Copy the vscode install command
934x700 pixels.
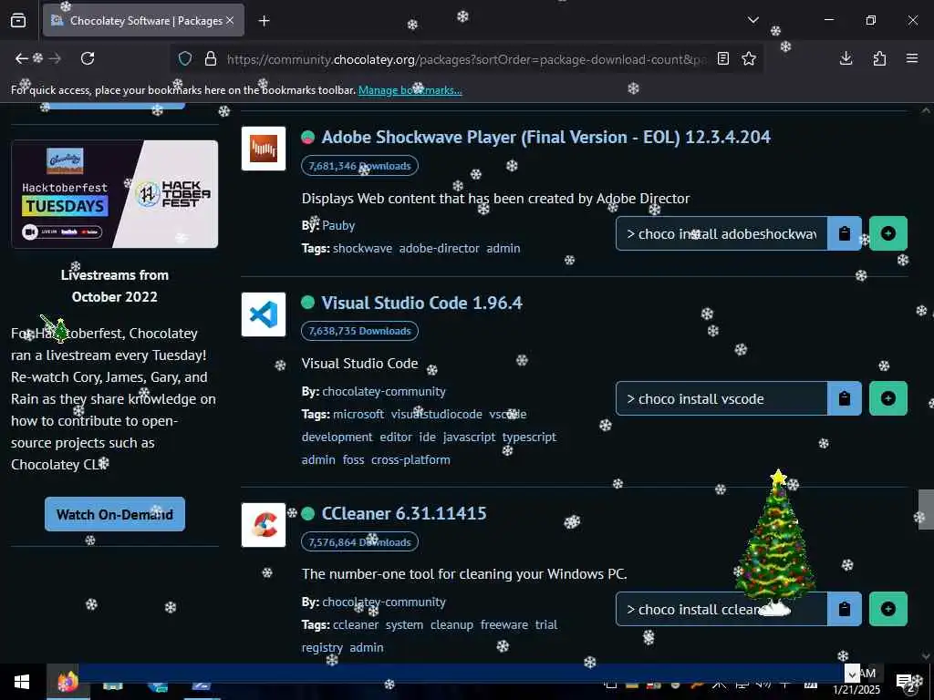[x=844, y=399]
